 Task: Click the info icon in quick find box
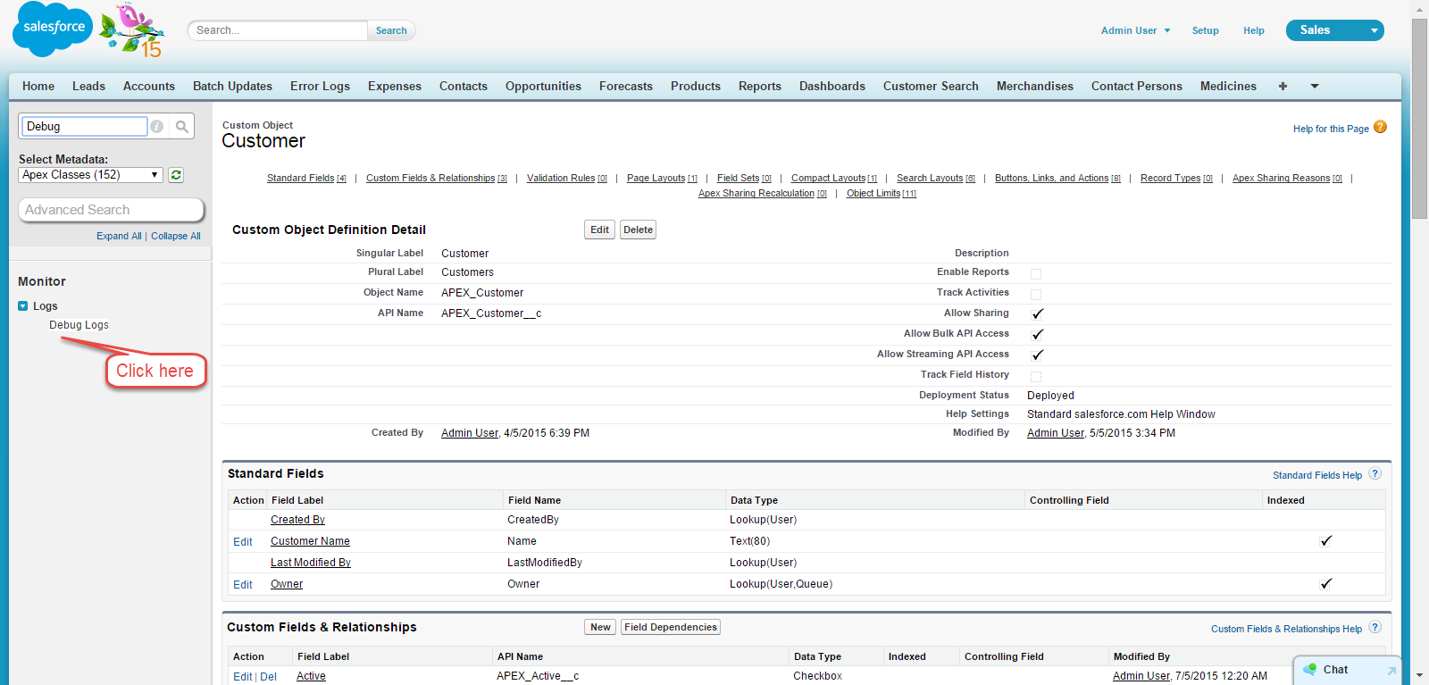pyautogui.click(x=157, y=127)
